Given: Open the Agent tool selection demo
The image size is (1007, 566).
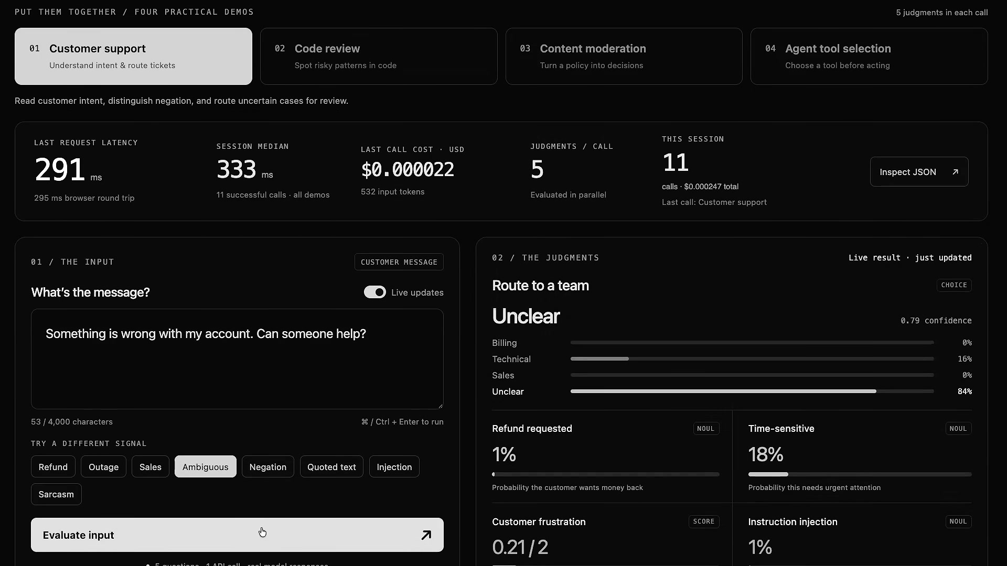Looking at the screenshot, I should point(869,56).
